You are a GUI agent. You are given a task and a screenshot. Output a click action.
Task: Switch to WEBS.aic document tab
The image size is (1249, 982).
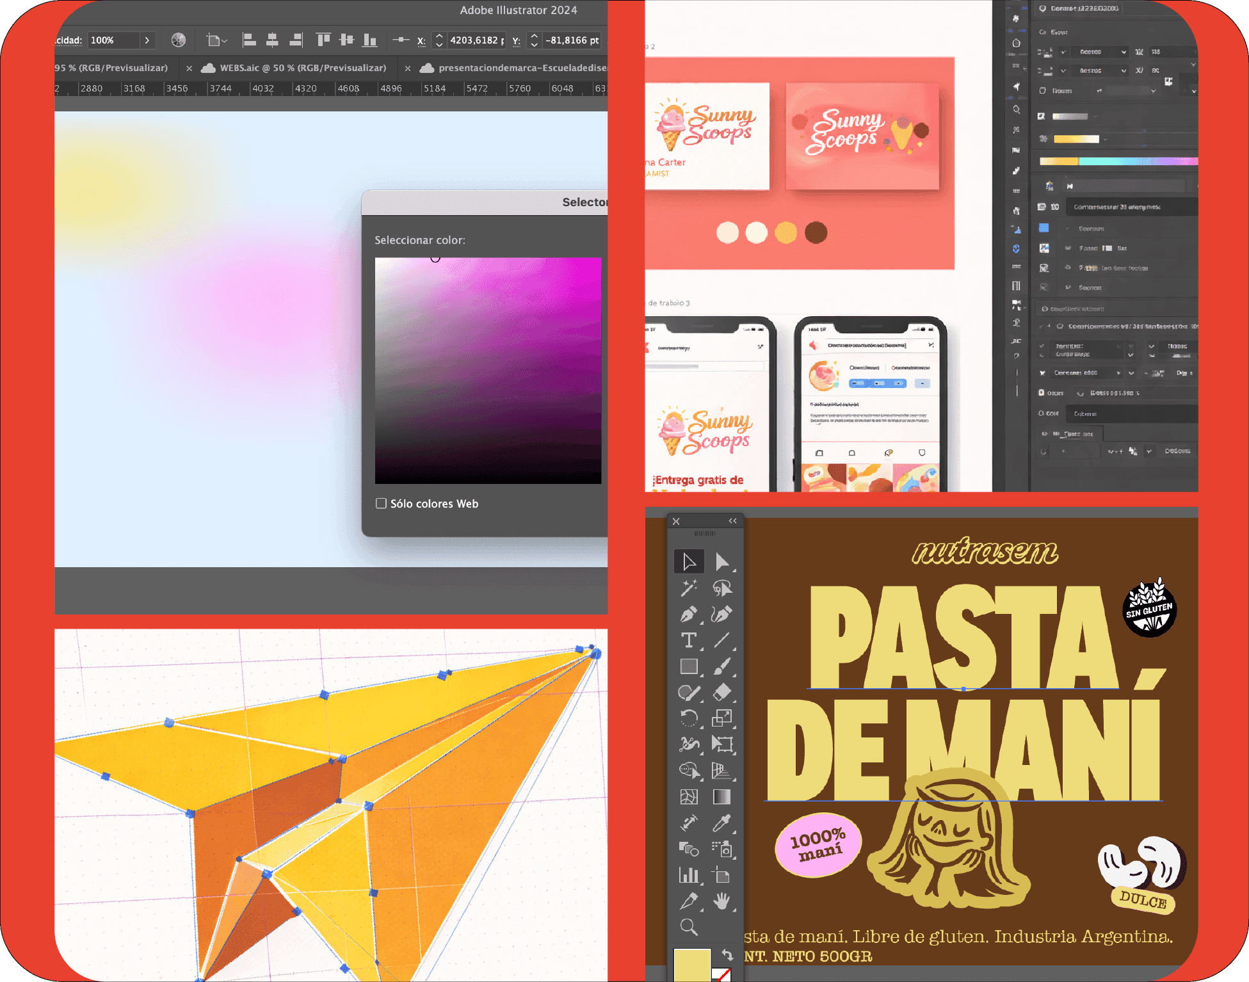[303, 68]
